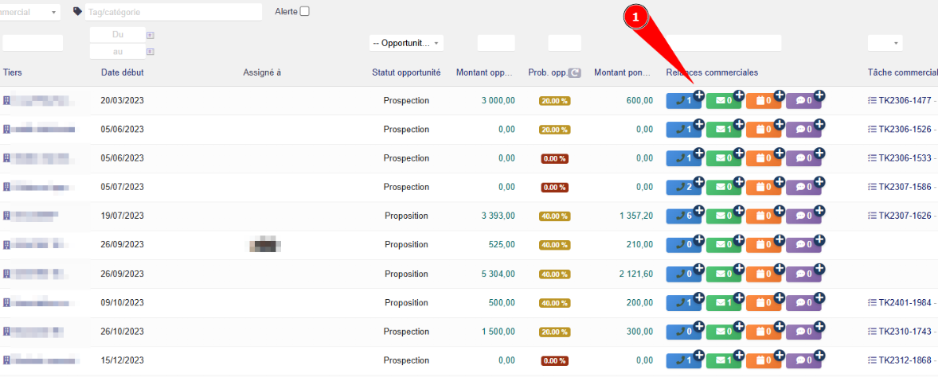Click the 40.00 % badge on 19/07/2023 row
The height and width of the screenshot is (377, 946).
click(x=555, y=216)
